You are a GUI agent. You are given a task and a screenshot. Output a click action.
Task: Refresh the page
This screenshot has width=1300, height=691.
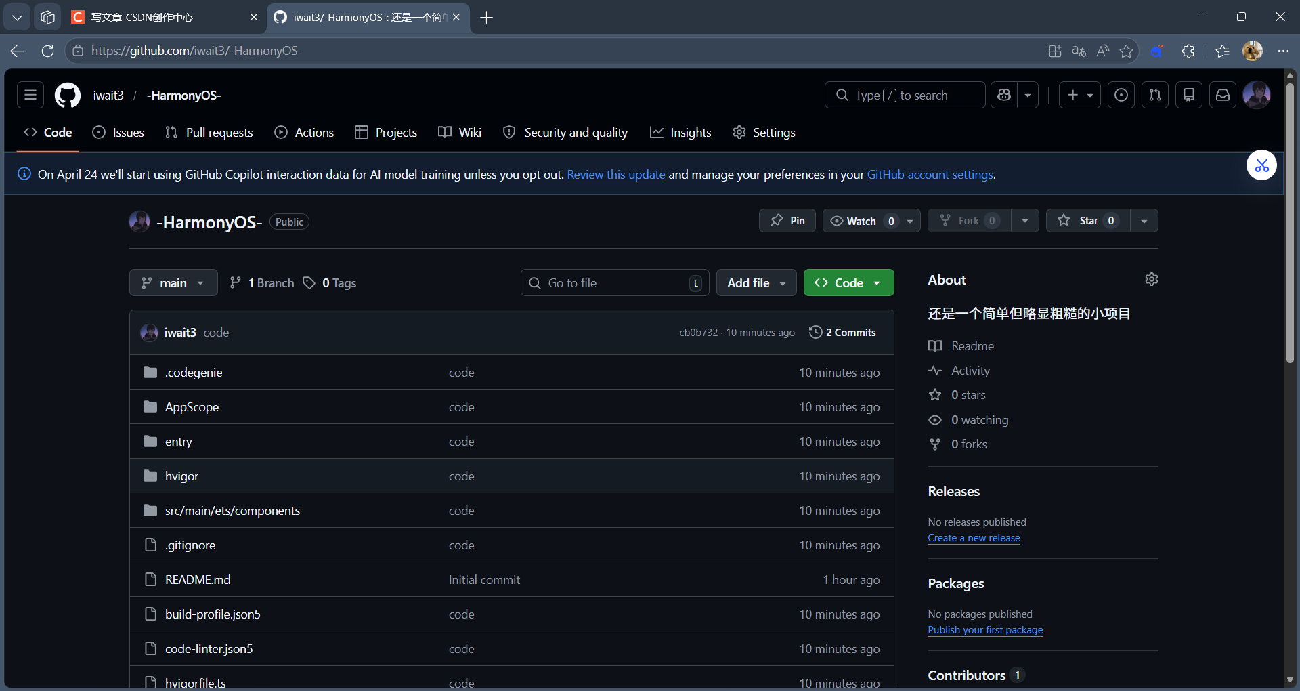(x=47, y=51)
